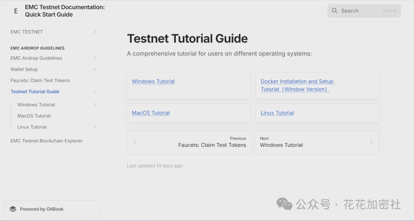Viewport: 414px width, 221px height.
Task: Click the EMC logo icon in header
Action: pyautogui.click(x=16, y=11)
